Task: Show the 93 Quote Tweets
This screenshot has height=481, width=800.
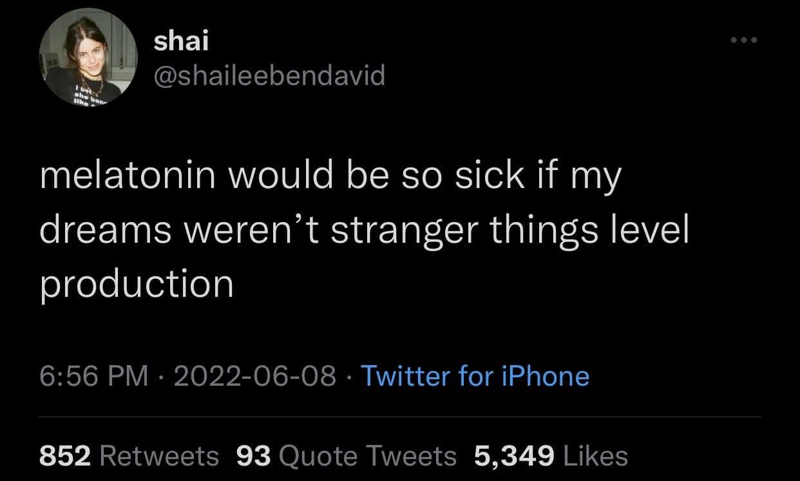Action: point(347,456)
